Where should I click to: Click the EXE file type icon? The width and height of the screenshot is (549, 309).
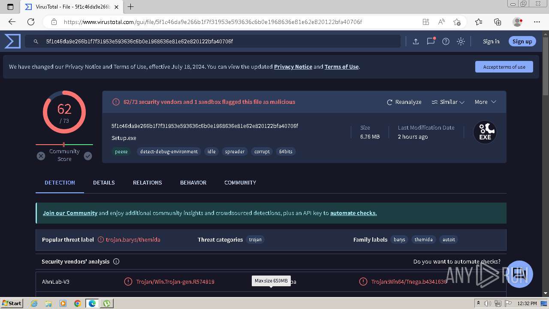(485, 132)
